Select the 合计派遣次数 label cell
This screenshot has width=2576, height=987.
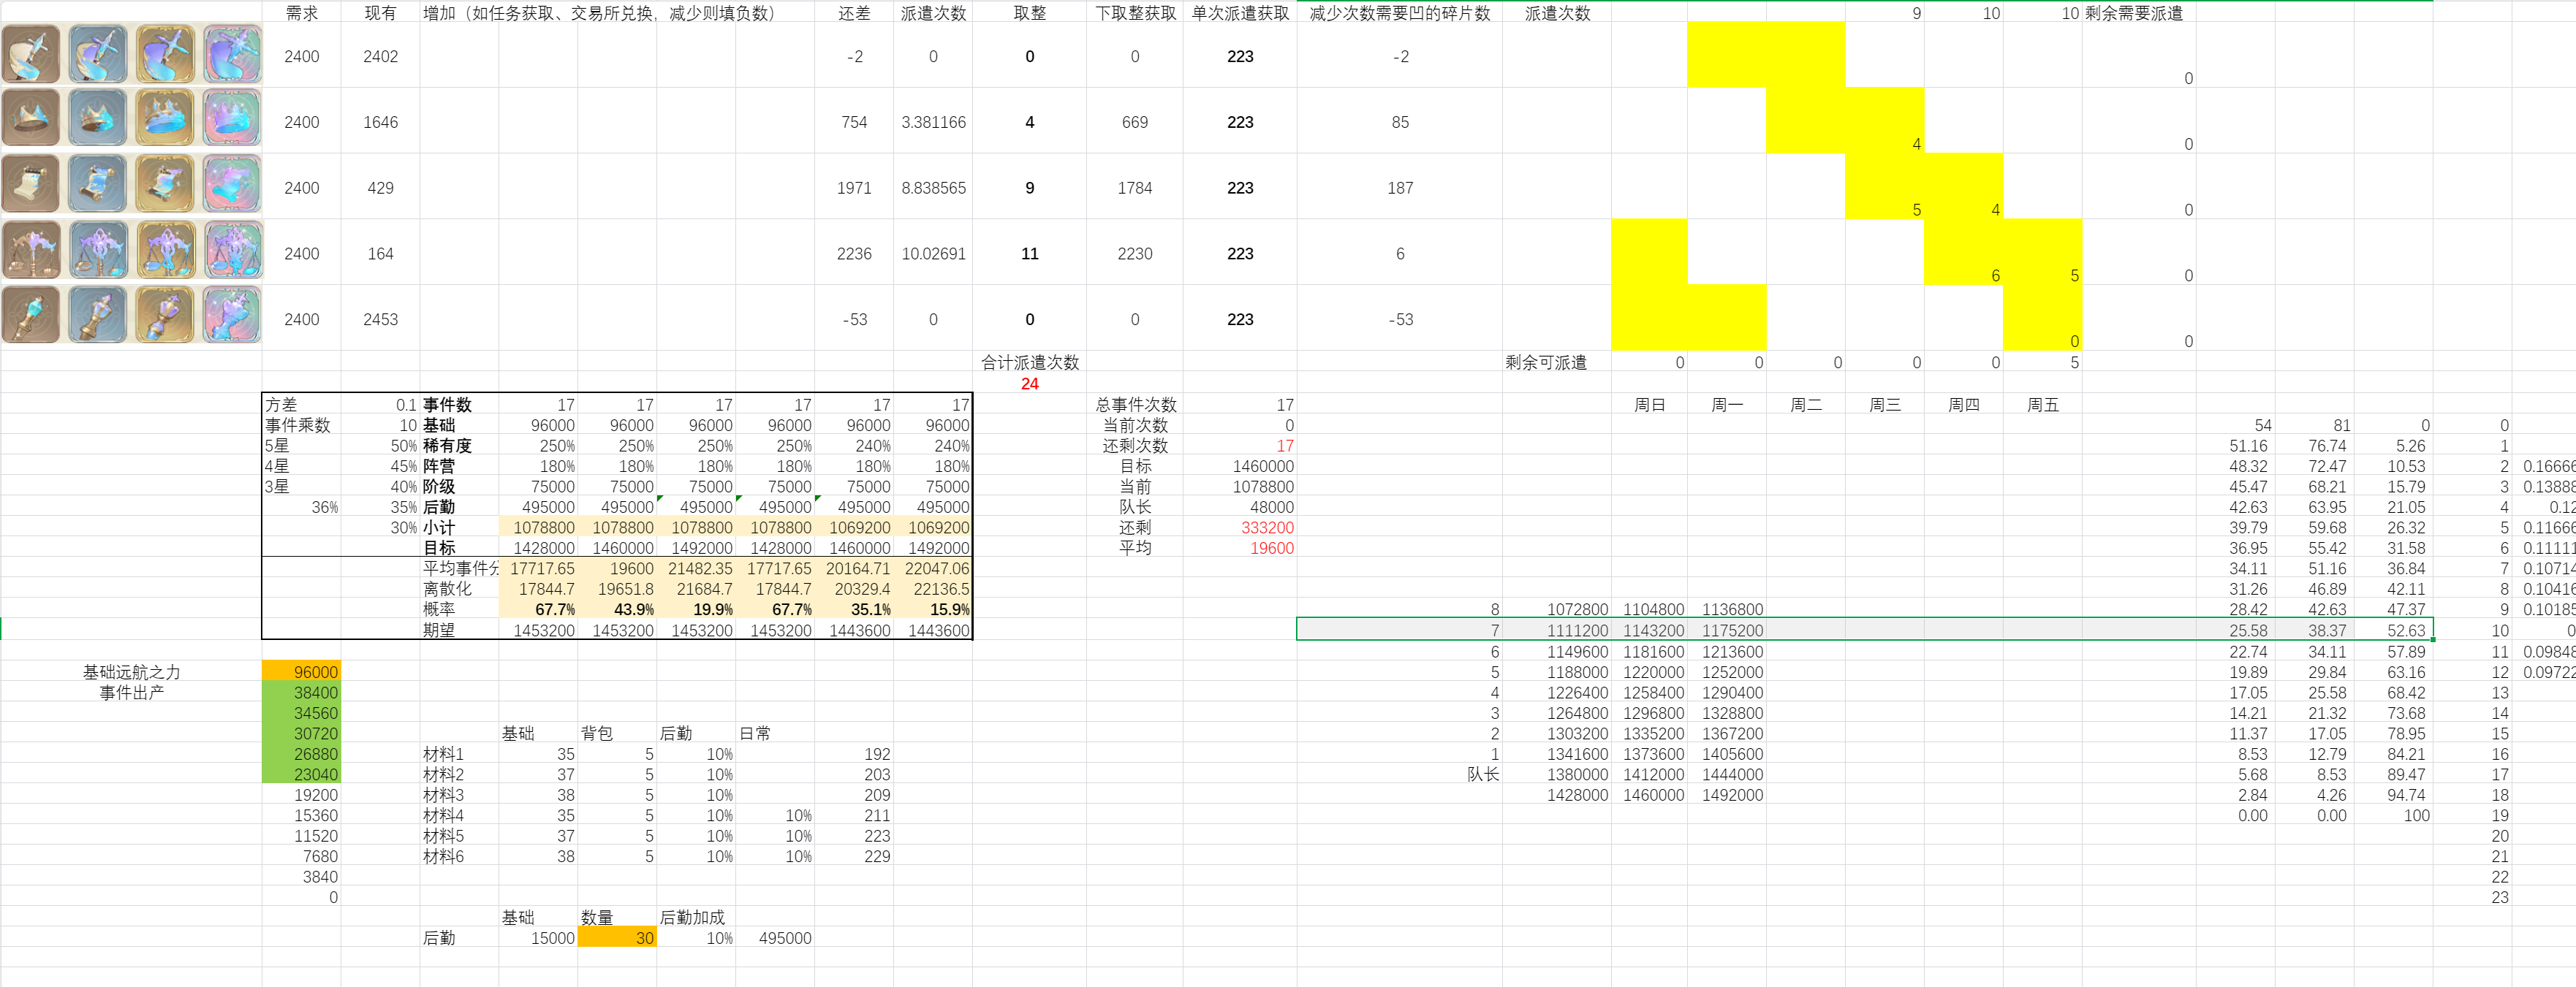pyautogui.click(x=1029, y=362)
